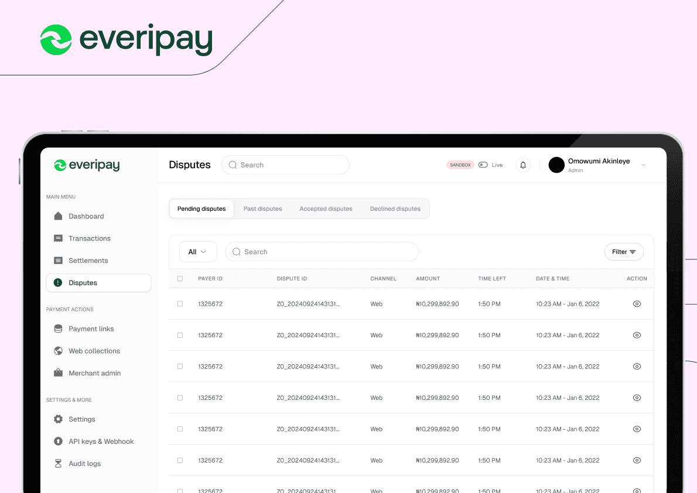The image size is (697, 493).
Task: View second dispute via eye icon
Action: click(637, 335)
